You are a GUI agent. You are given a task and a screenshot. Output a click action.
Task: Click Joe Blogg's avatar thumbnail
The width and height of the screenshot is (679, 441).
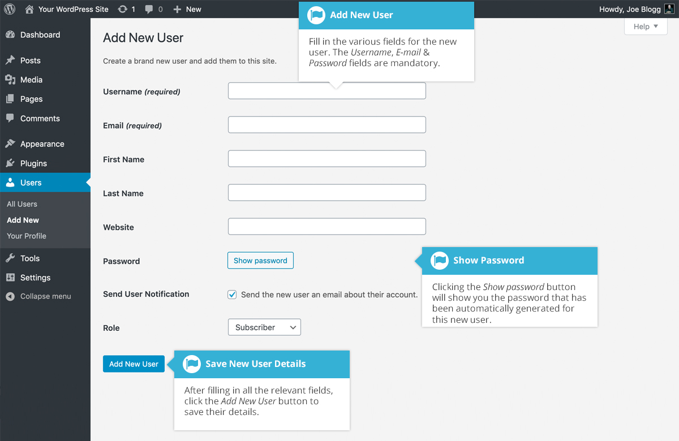(669, 9)
